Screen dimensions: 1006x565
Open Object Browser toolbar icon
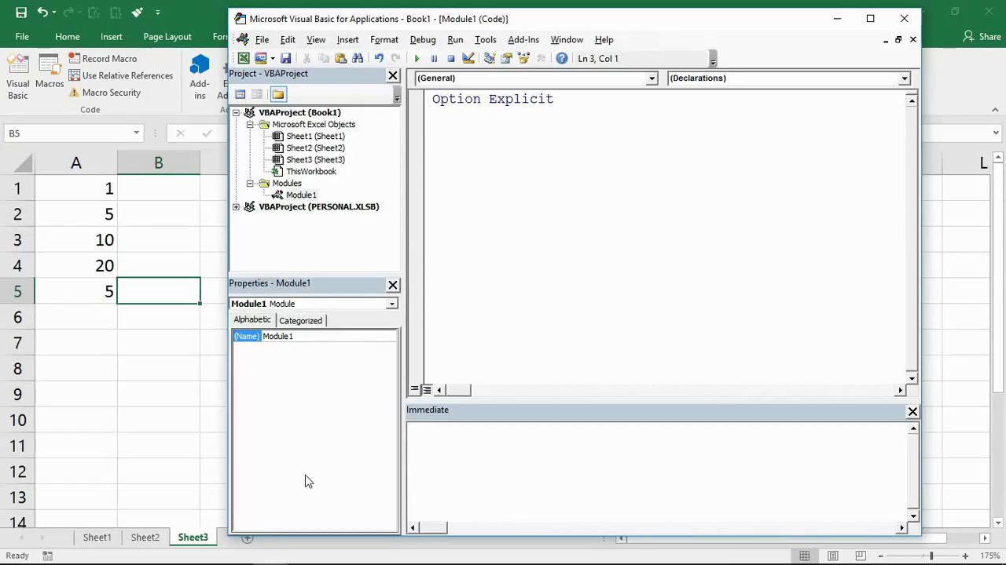(523, 58)
